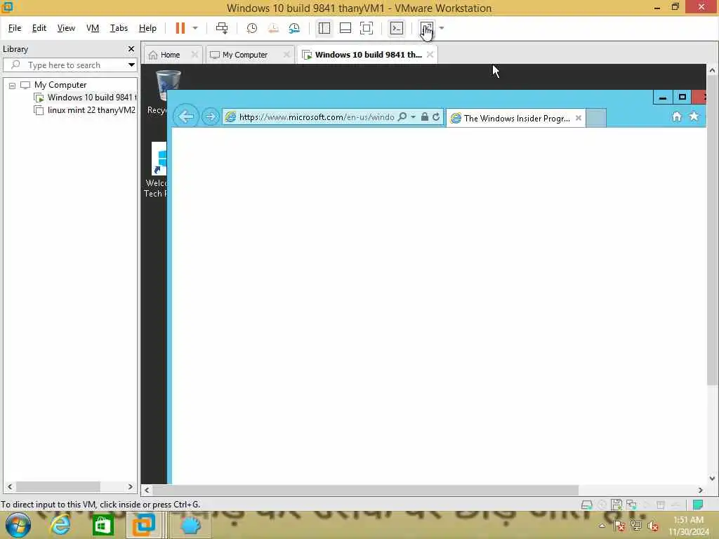The image size is (719, 539).
Task: Click the VM view horizontal scrollbar
Action: (x=365, y=490)
